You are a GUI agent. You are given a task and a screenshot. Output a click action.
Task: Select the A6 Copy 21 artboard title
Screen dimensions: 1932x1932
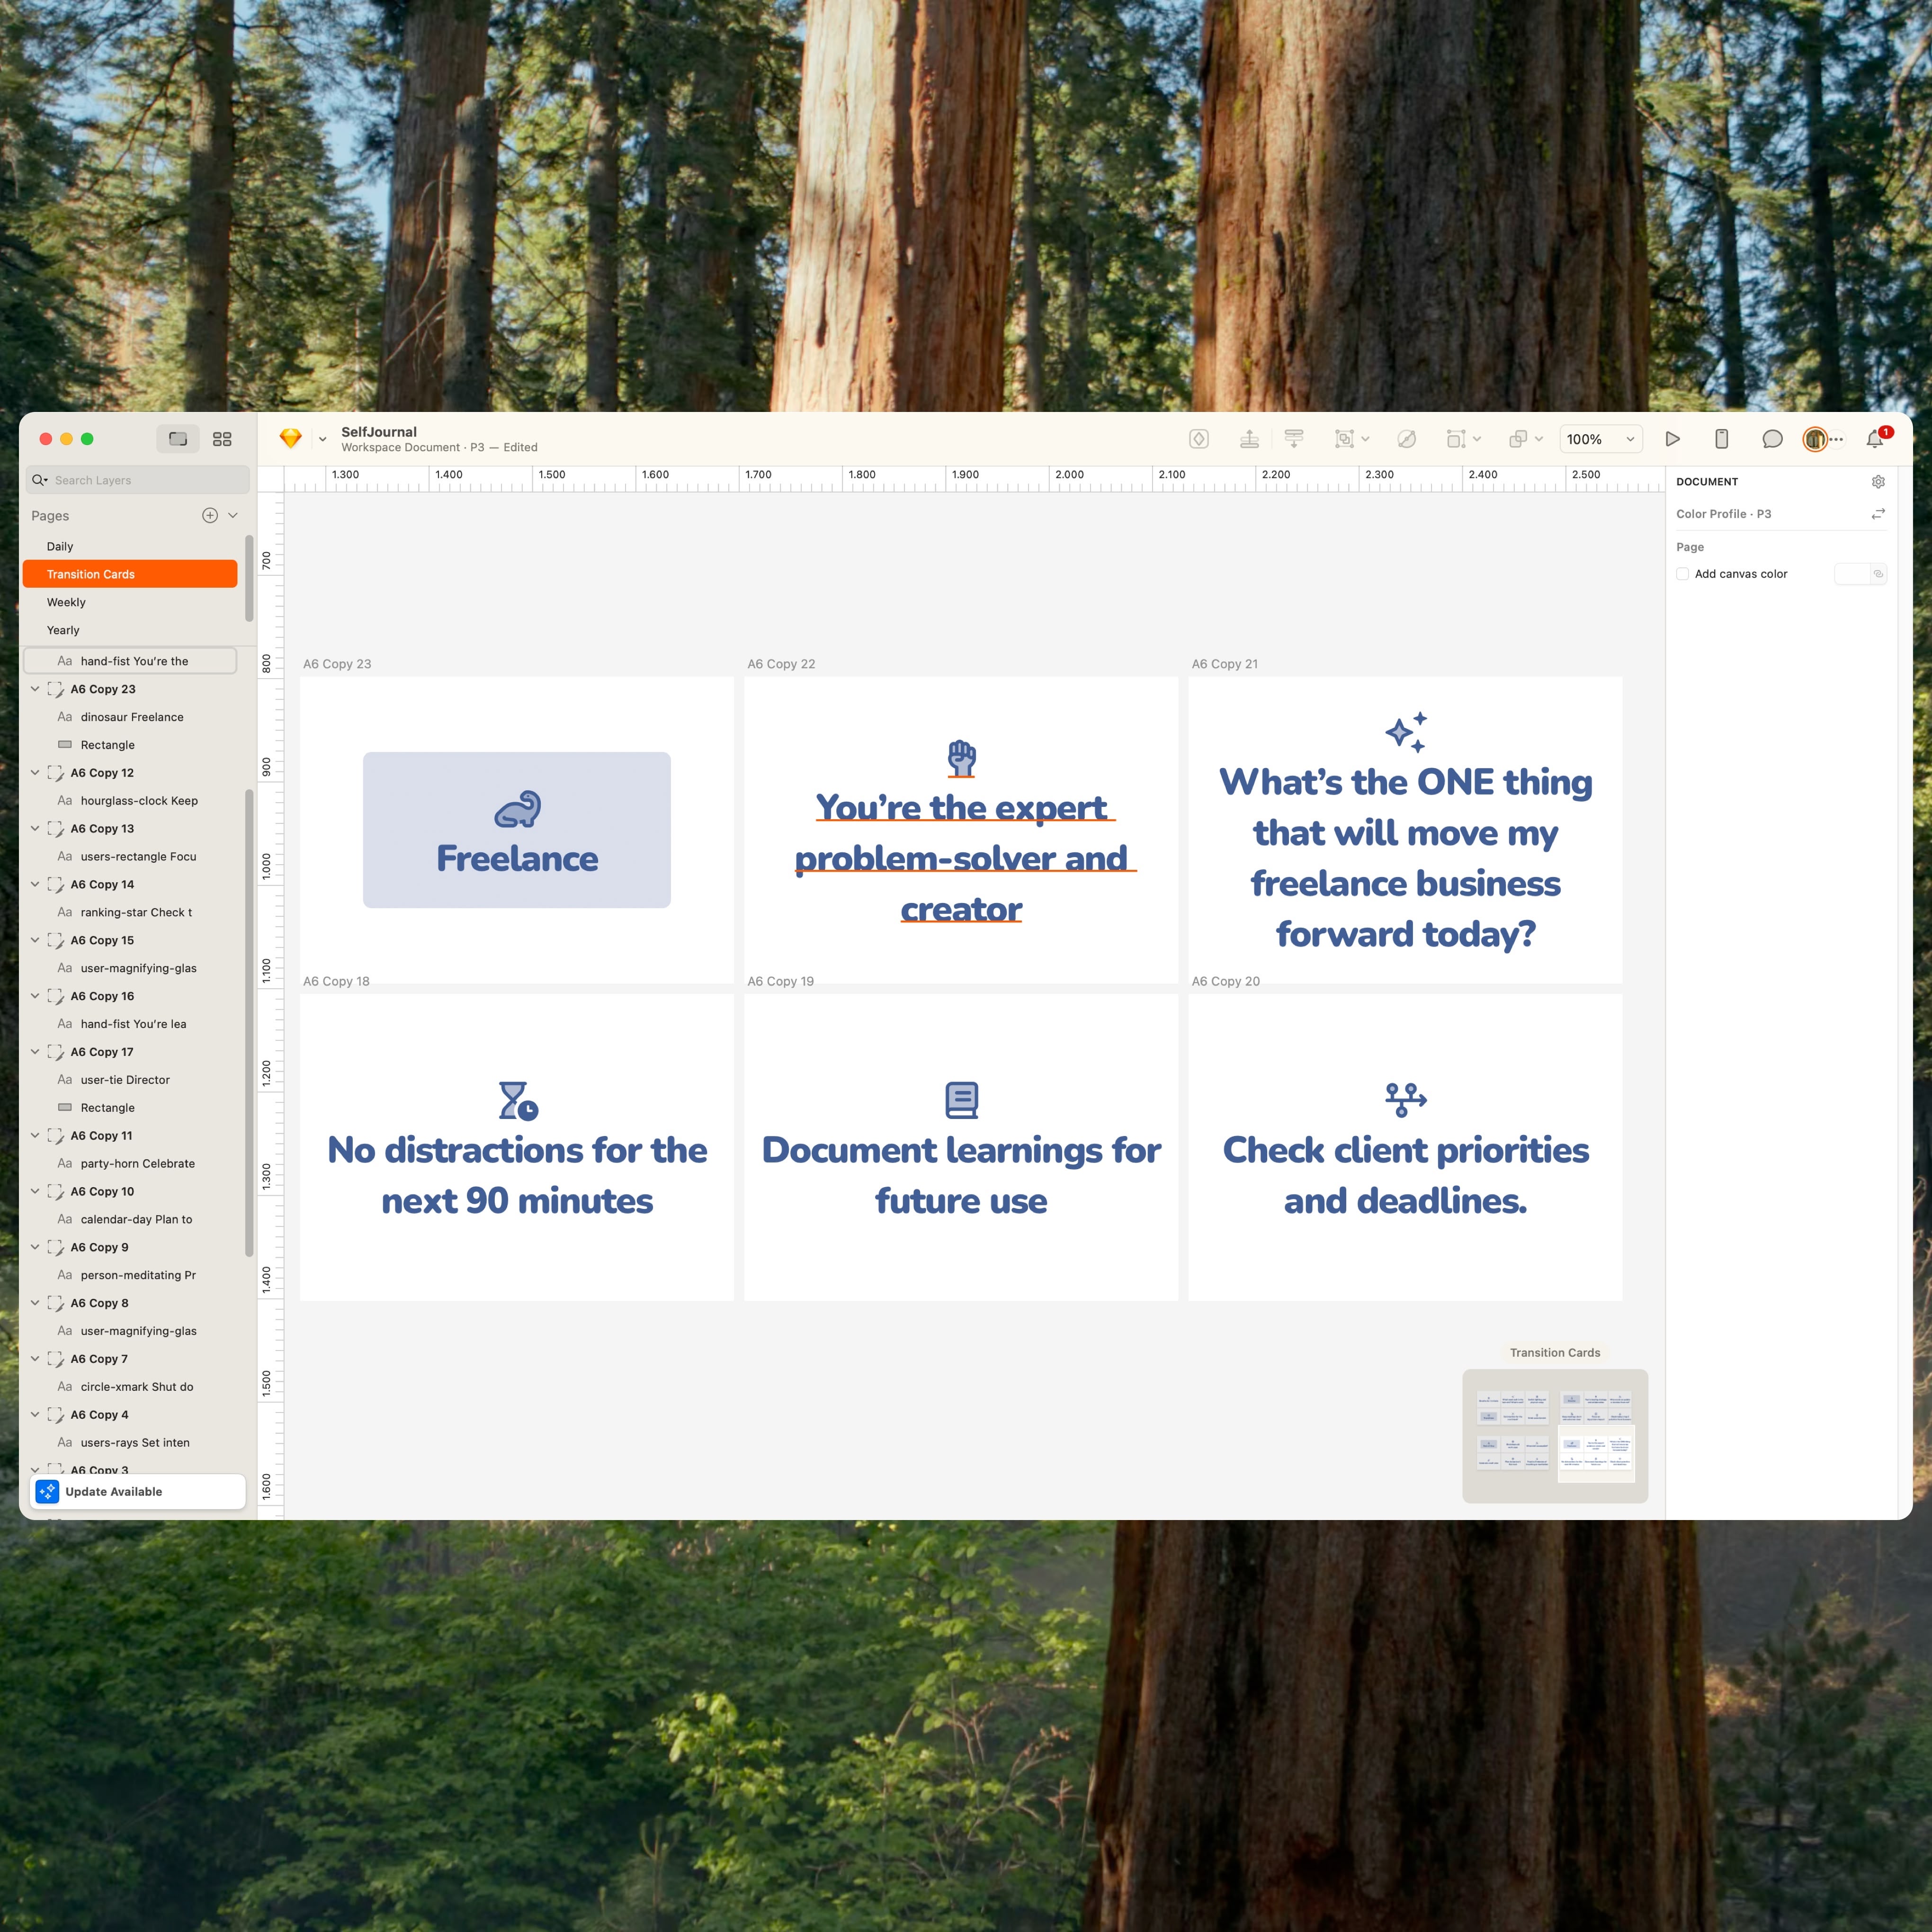[1225, 664]
